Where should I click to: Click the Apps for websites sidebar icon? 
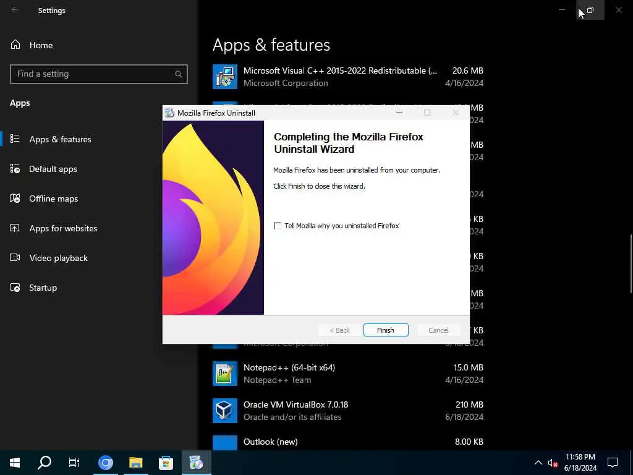coord(15,228)
